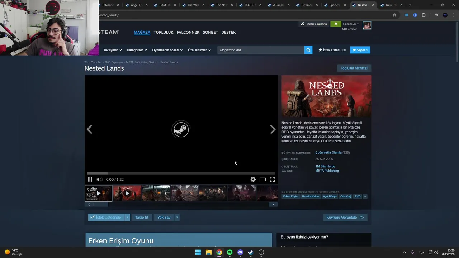Open Steam app from taskbar

pyautogui.click(x=251, y=252)
